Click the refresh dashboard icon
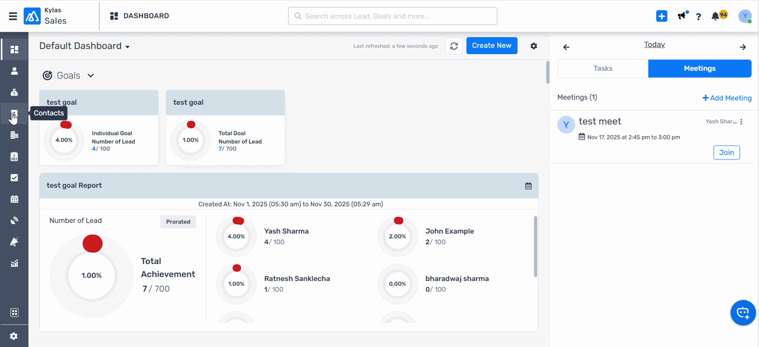 coord(454,46)
